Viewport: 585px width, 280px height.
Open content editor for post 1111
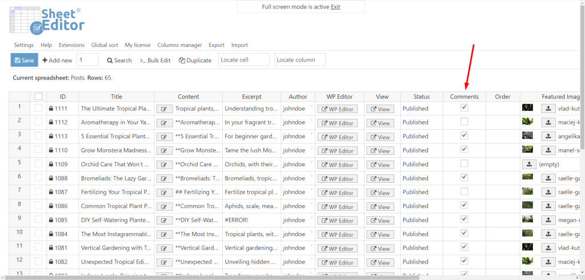pyautogui.click(x=164, y=109)
